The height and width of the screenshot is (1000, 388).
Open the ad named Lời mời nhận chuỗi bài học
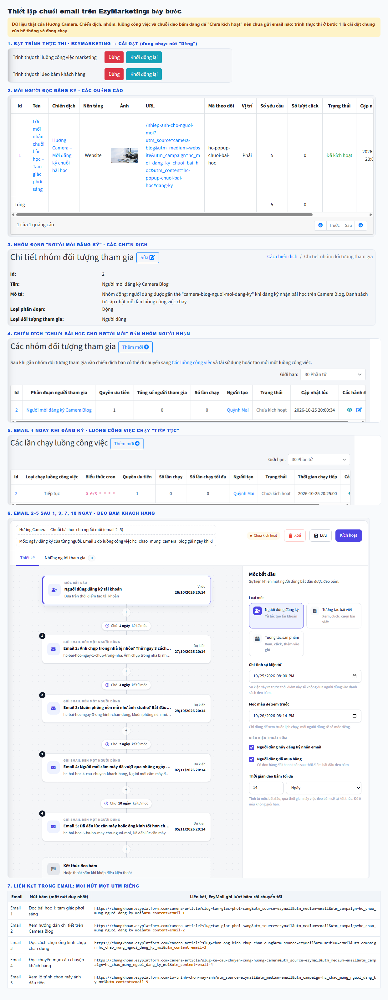point(38,155)
